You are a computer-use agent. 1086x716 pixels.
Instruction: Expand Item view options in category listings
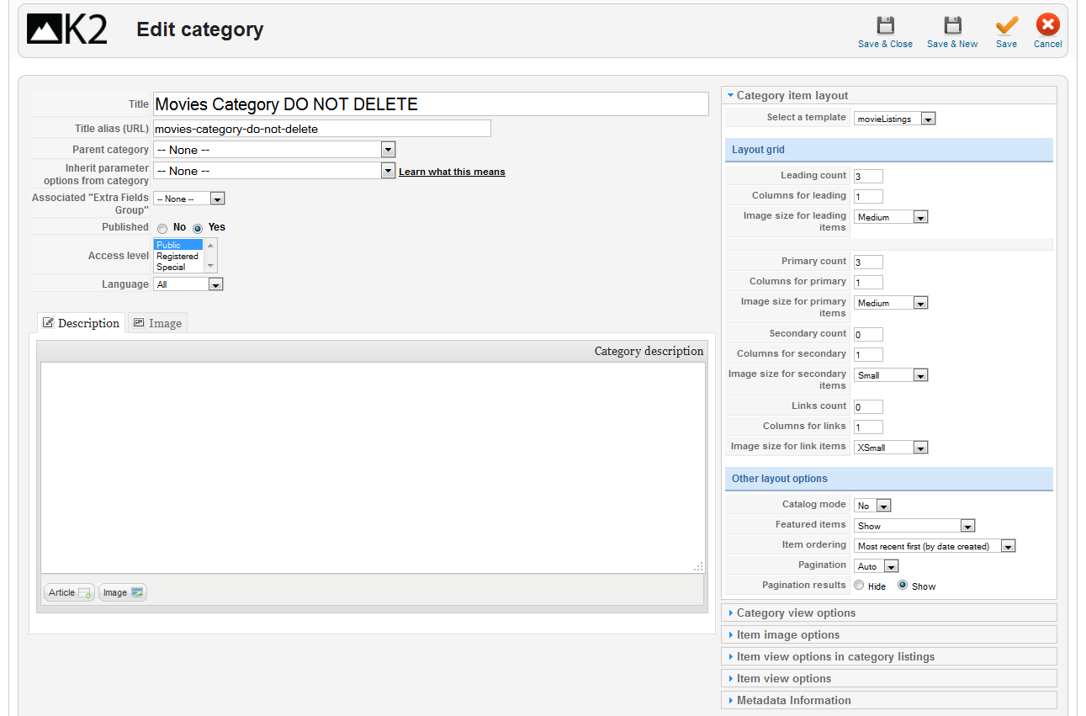coord(888,656)
